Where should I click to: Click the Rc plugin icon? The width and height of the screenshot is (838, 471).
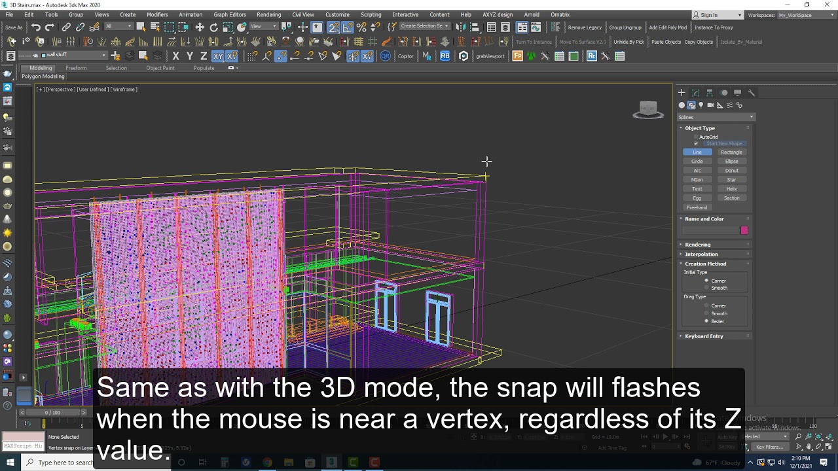(592, 56)
